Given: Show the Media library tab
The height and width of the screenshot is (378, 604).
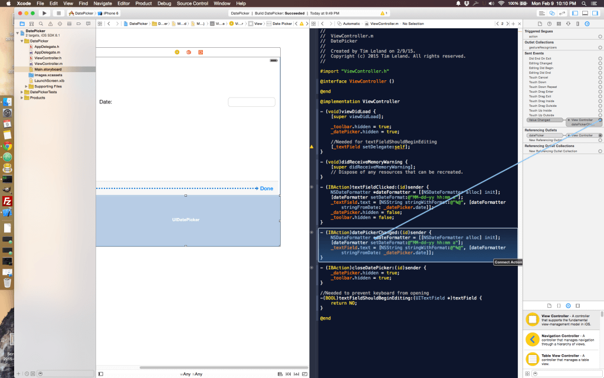Looking at the screenshot, I should [577, 305].
